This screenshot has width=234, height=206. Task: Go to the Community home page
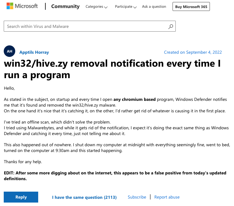(65, 6)
